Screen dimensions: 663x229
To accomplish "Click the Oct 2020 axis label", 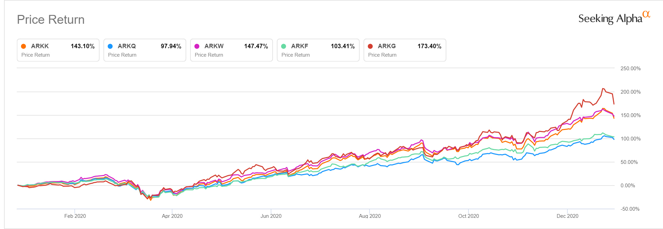I will [x=469, y=216].
